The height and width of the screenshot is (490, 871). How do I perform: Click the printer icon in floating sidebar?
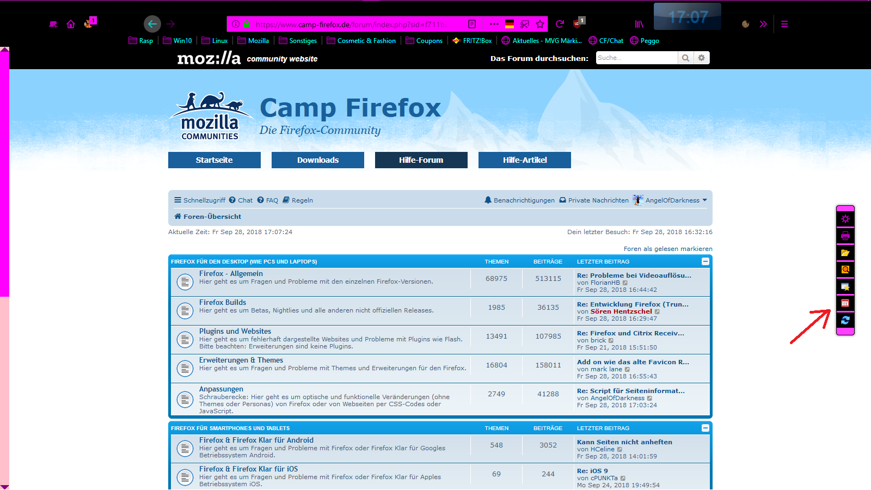click(845, 236)
